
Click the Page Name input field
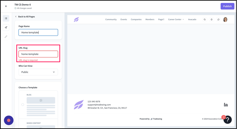pos(38,32)
